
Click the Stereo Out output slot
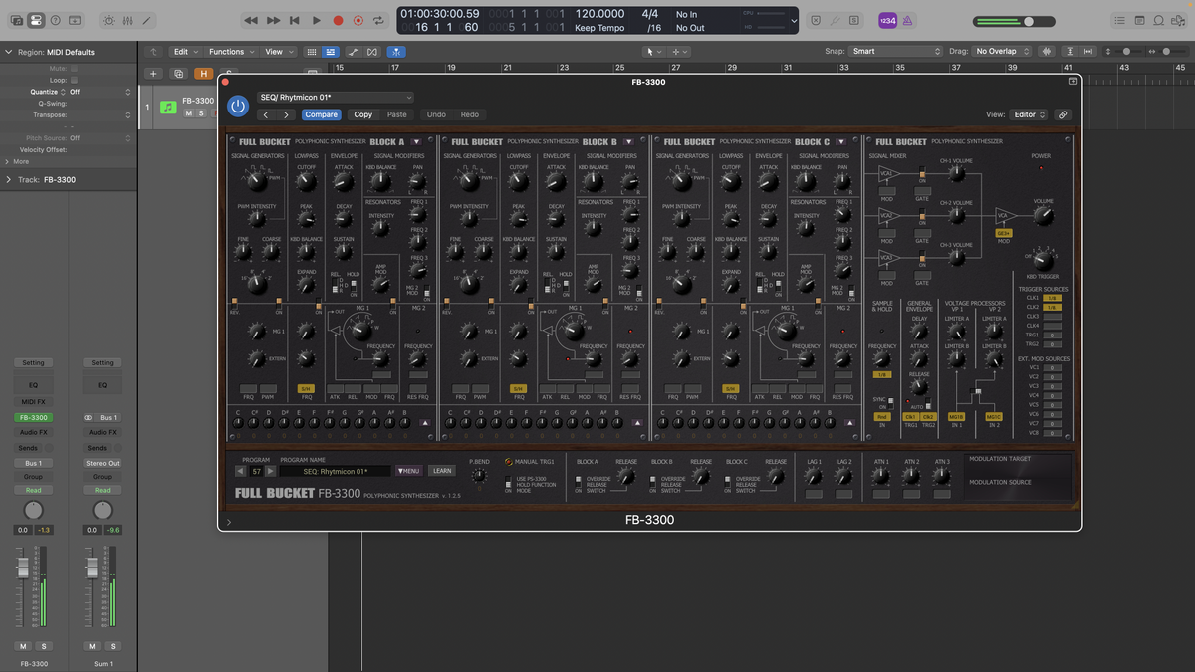click(102, 463)
